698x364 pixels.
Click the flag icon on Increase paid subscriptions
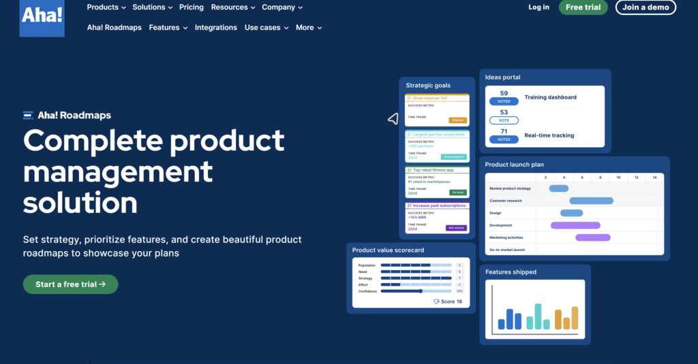[x=409, y=205]
